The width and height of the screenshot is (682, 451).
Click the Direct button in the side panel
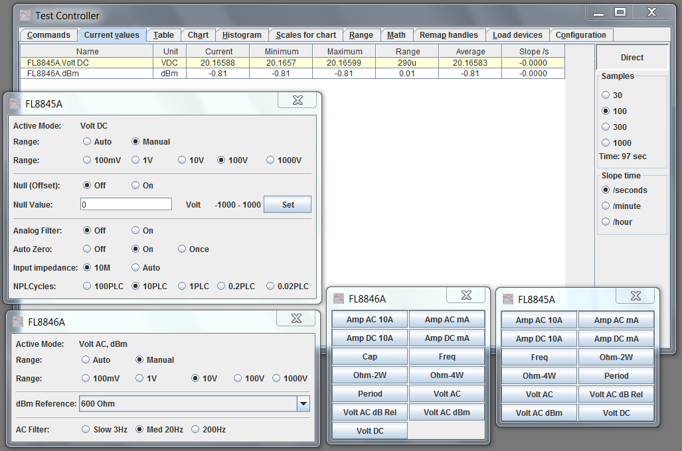pos(632,58)
